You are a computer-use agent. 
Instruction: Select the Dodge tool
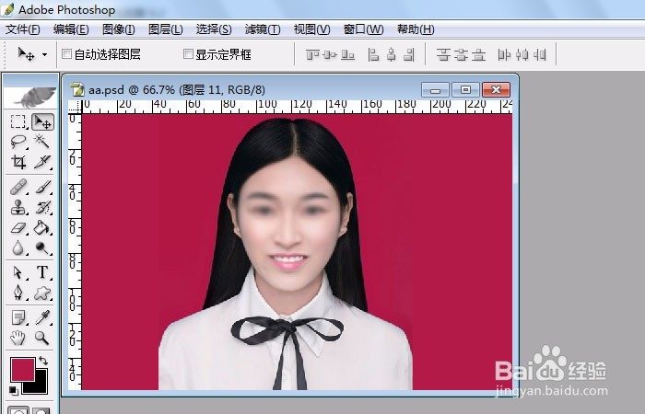pos(42,247)
